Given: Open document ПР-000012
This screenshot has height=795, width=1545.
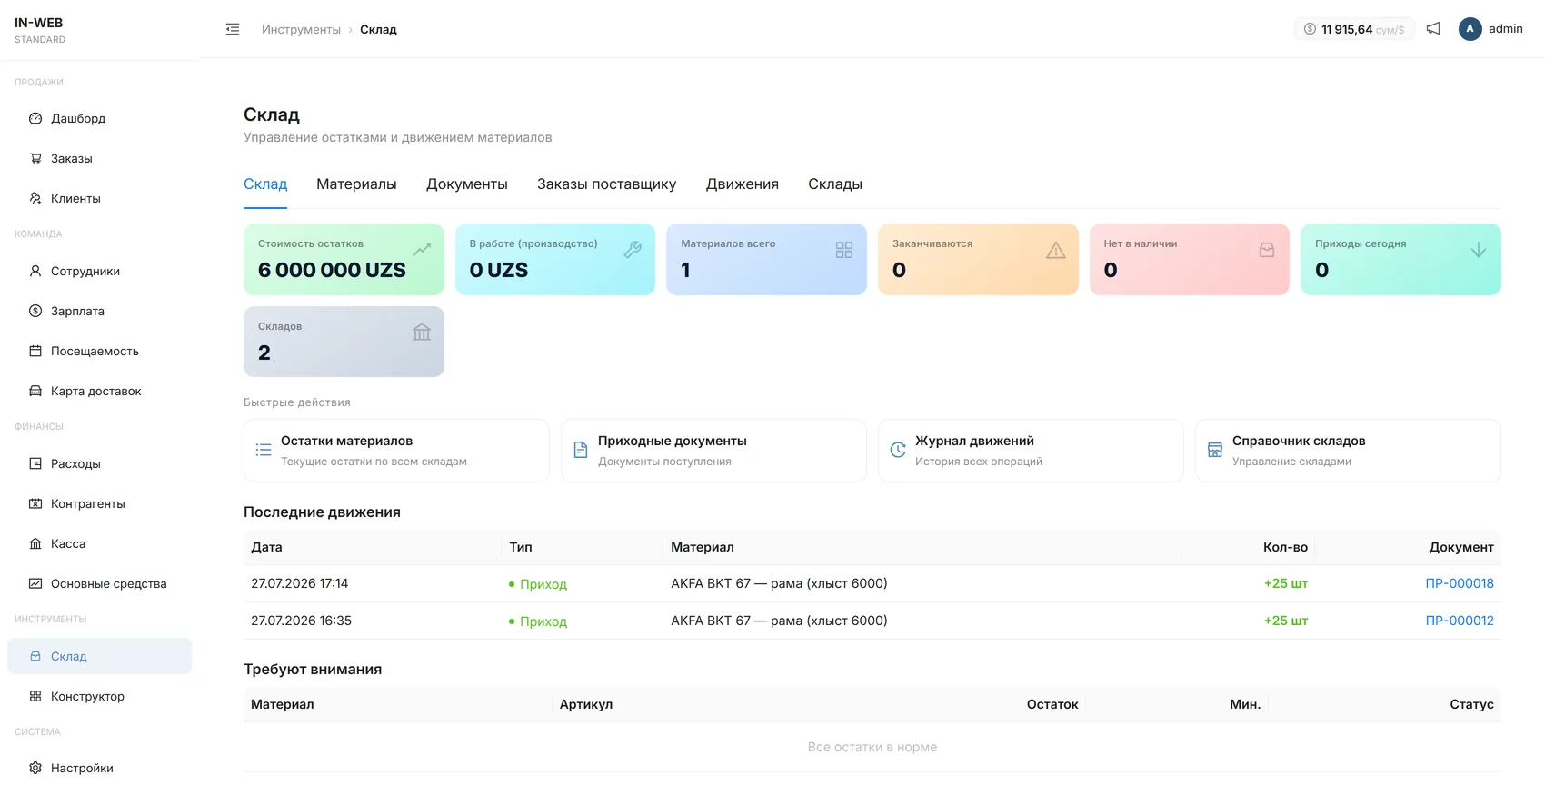Looking at the screenshot, I should 1460,621.
